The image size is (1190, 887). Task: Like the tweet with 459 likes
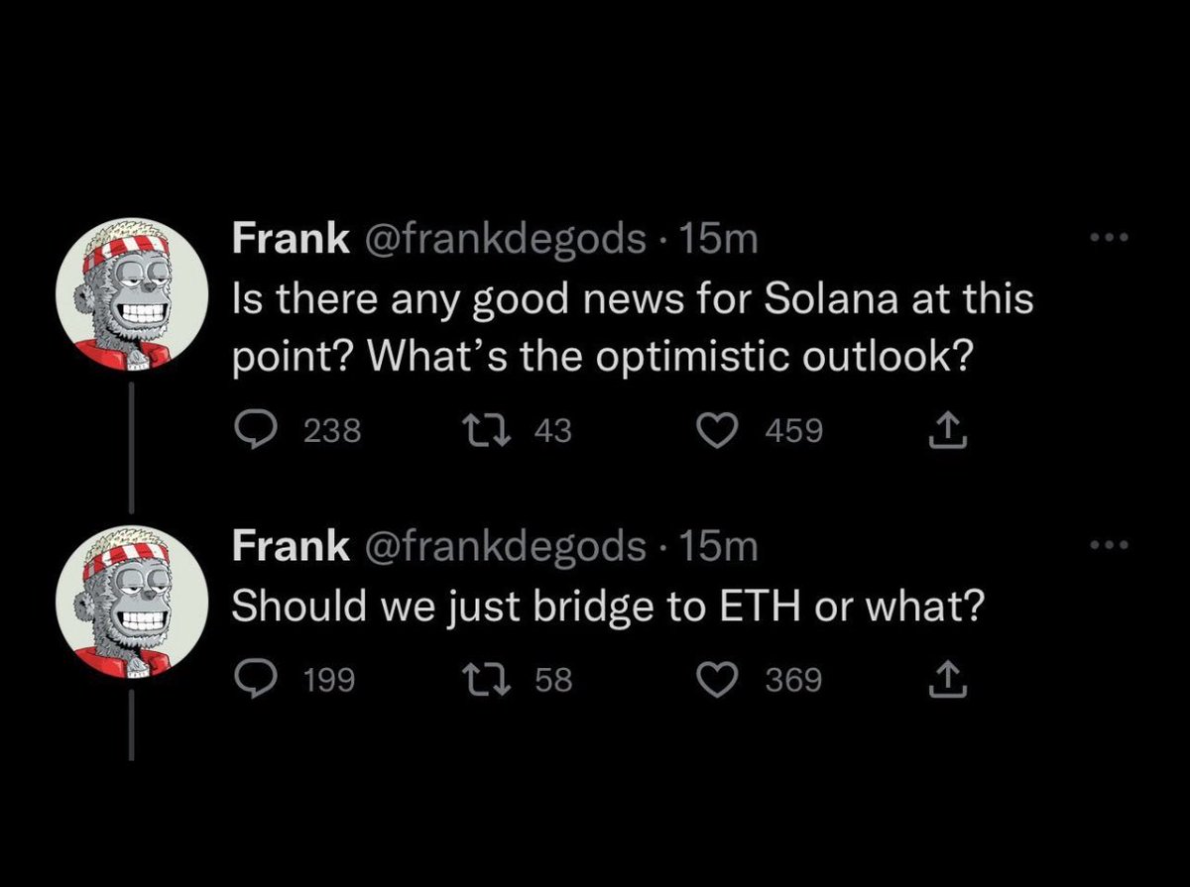click(714, 430)
